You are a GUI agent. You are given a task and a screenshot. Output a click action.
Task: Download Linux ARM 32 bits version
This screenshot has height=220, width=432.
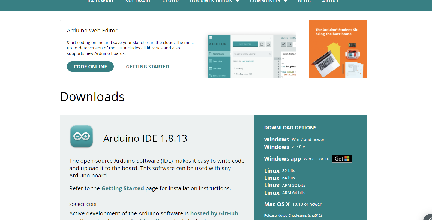285,185
